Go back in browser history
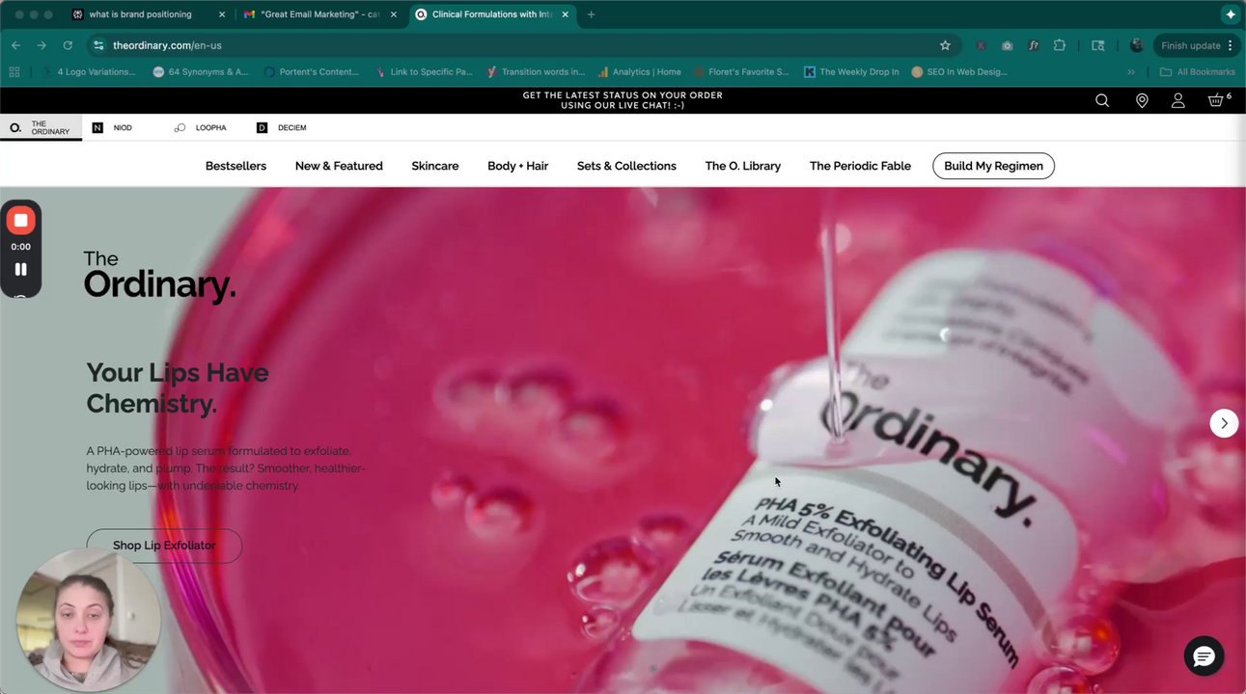 click(15, 45)
